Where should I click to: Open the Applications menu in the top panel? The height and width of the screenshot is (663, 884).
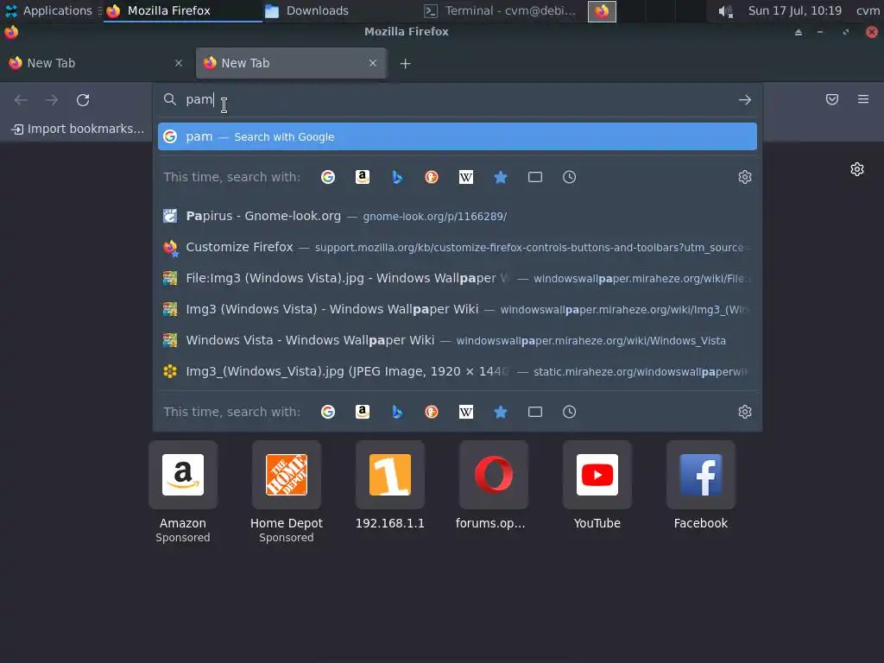point(48,10)
